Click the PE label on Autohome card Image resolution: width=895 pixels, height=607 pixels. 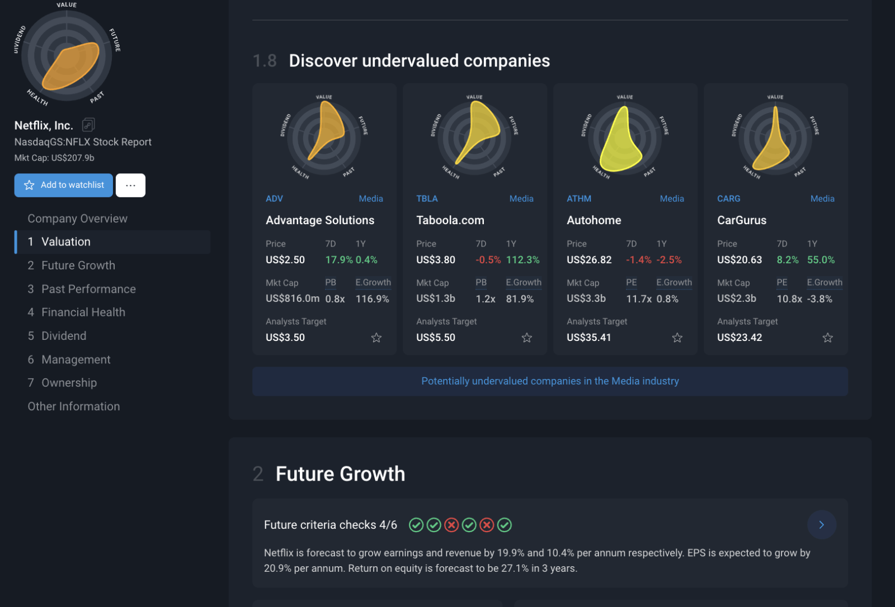632,282
